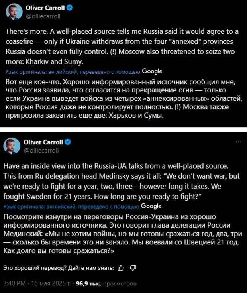
Task: Open Oliver Carroll name link in bottom tweet
Action: (x=43, y=142)
